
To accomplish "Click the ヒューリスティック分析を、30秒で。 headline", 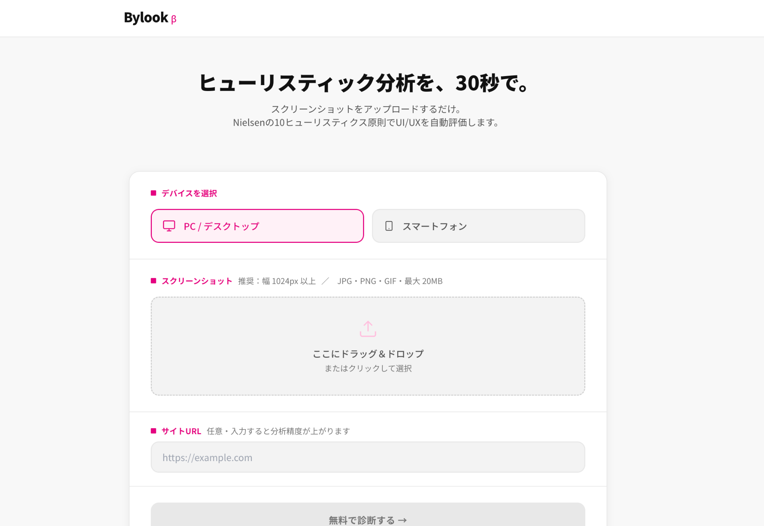I will point(364,83).
